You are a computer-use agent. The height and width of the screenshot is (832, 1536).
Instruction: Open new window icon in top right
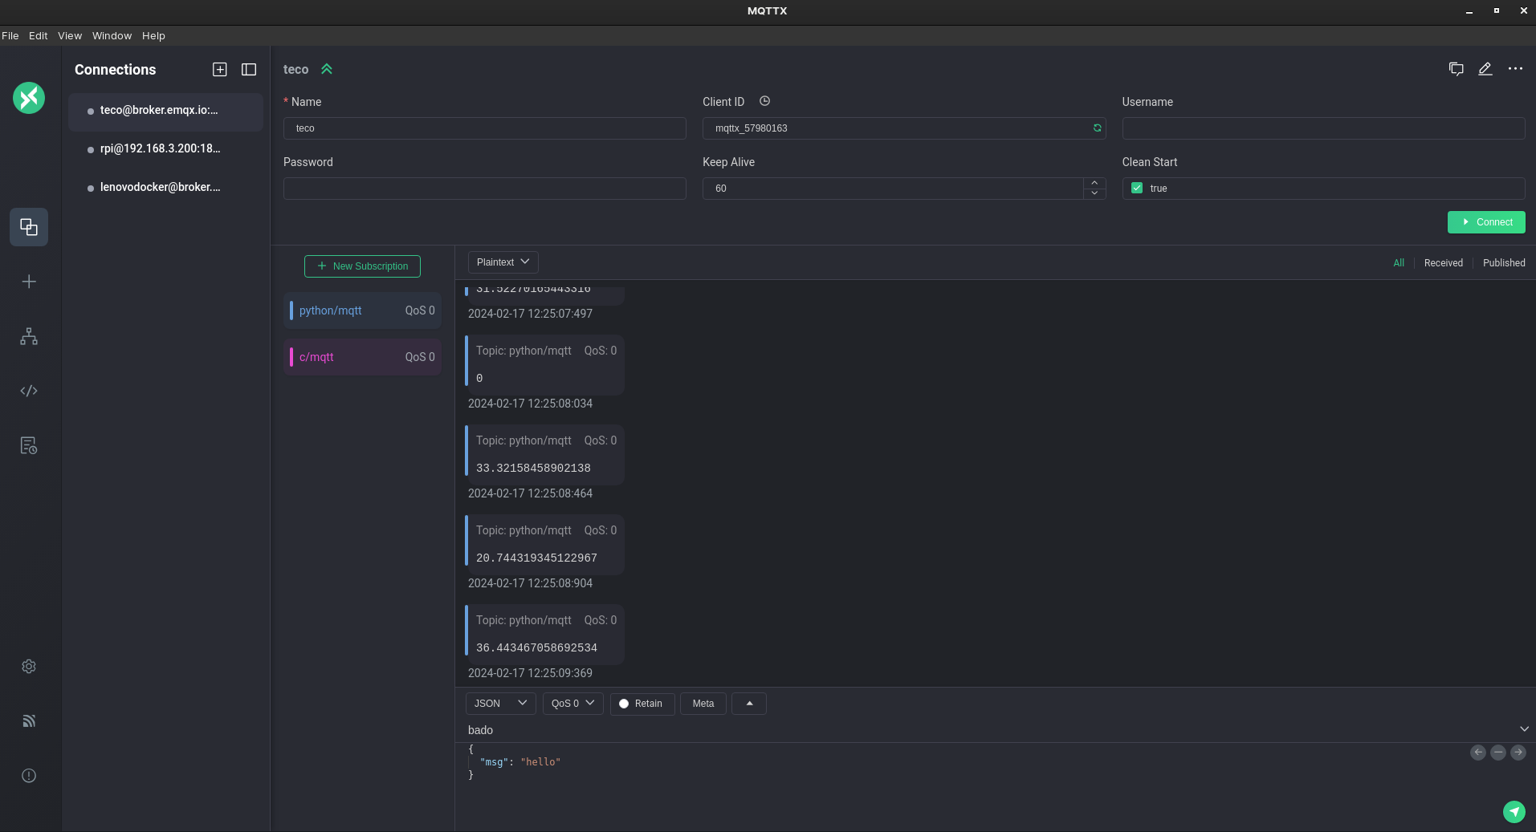pyautogui.click(x=1457, y=69)
